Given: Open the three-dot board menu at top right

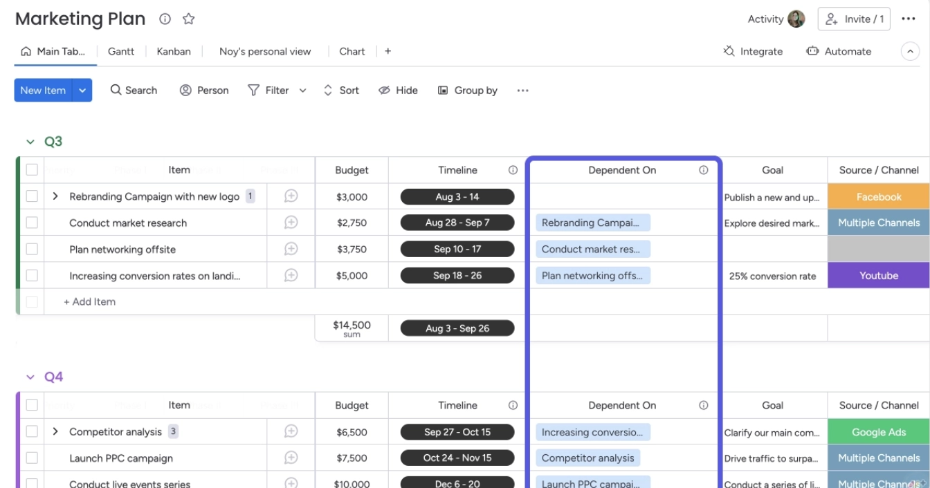Looking at the screenshot, I should [909, 19].
